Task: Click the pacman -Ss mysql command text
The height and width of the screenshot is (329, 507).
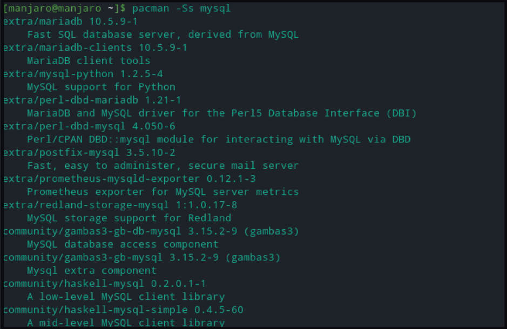Action: pyautogui.click(x=181, y=8)
